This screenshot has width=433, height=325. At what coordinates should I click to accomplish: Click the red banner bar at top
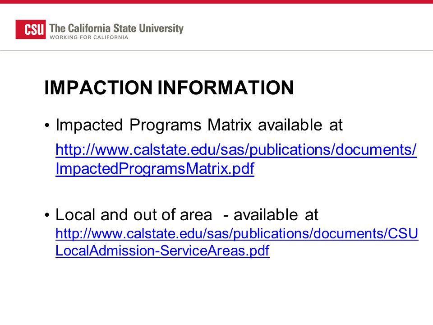tap(216, 2)
